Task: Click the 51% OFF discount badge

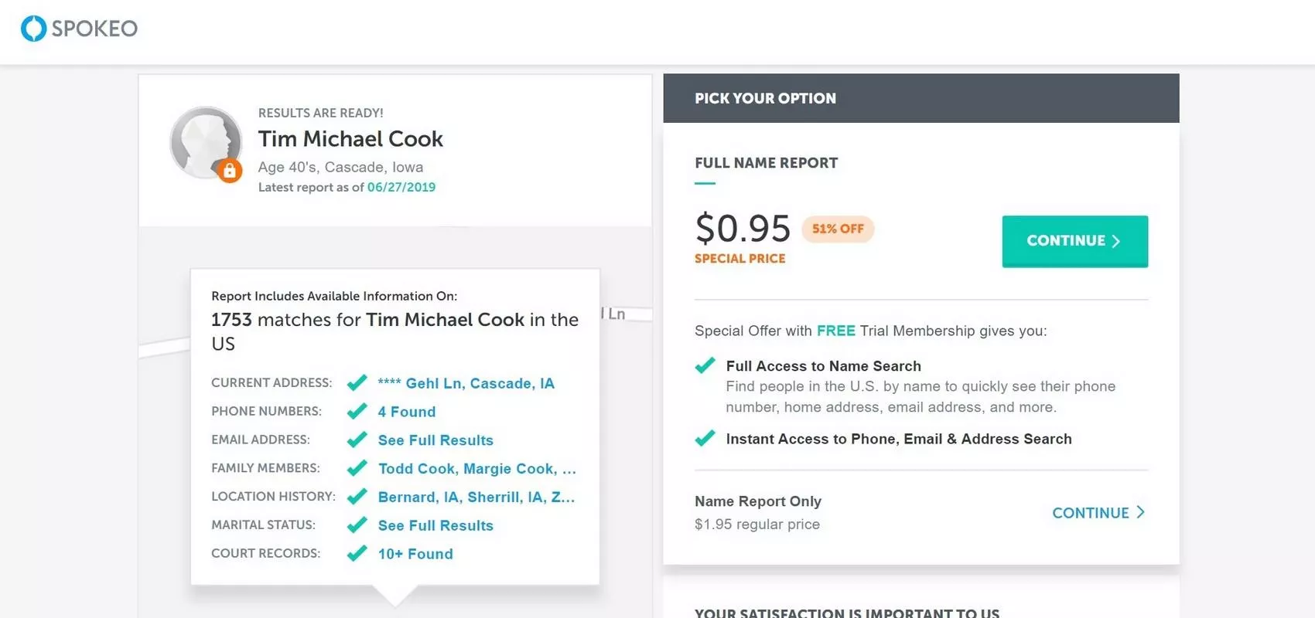Action: pyautogui.click(x=838, y=229)
